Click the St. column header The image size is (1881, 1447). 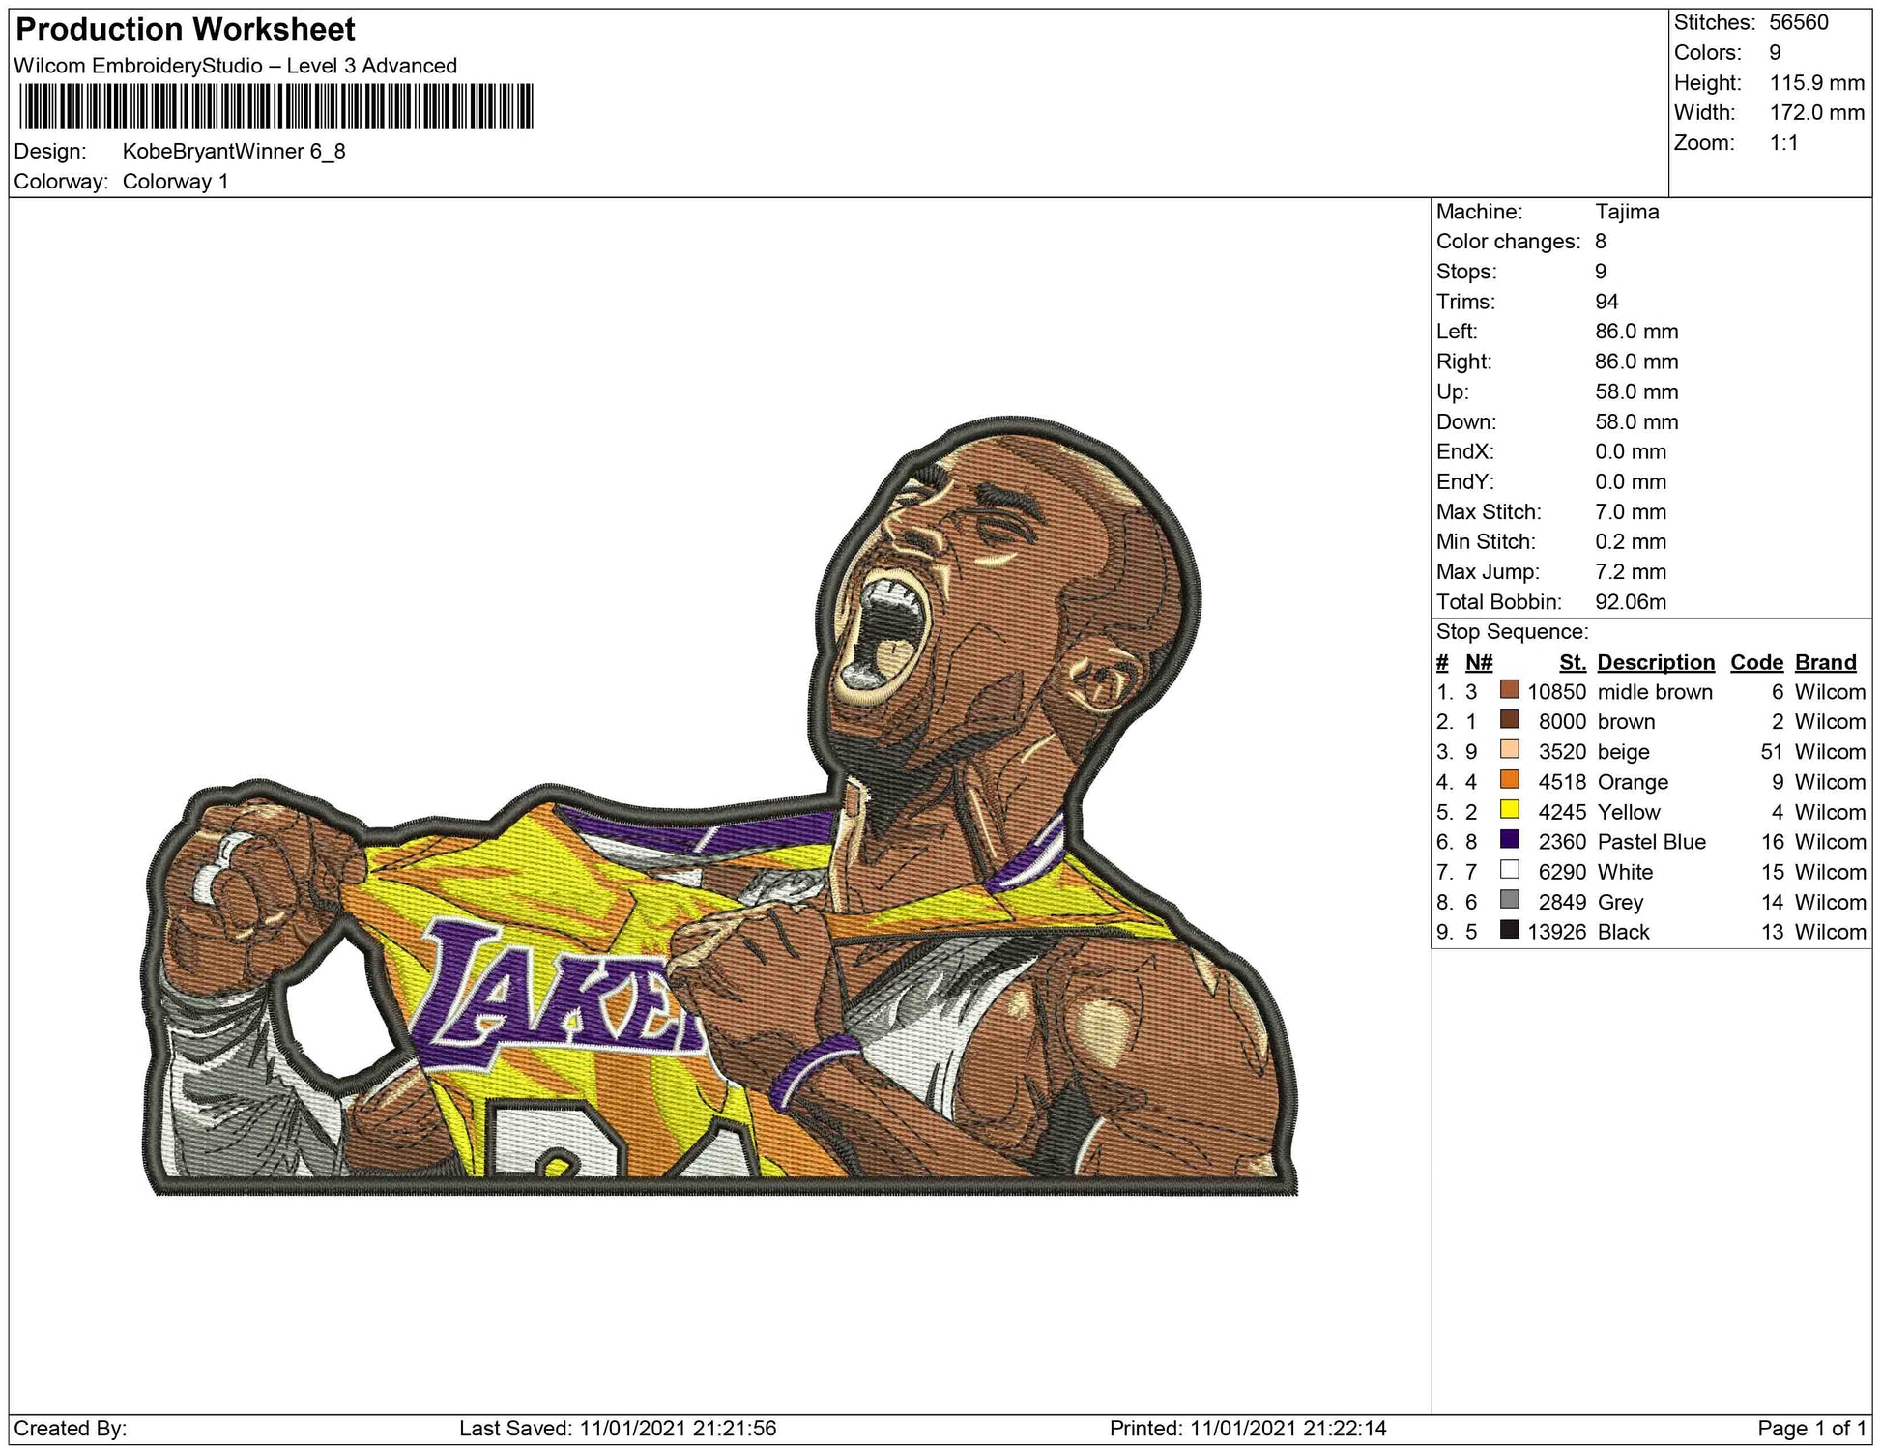point(1572,662)
